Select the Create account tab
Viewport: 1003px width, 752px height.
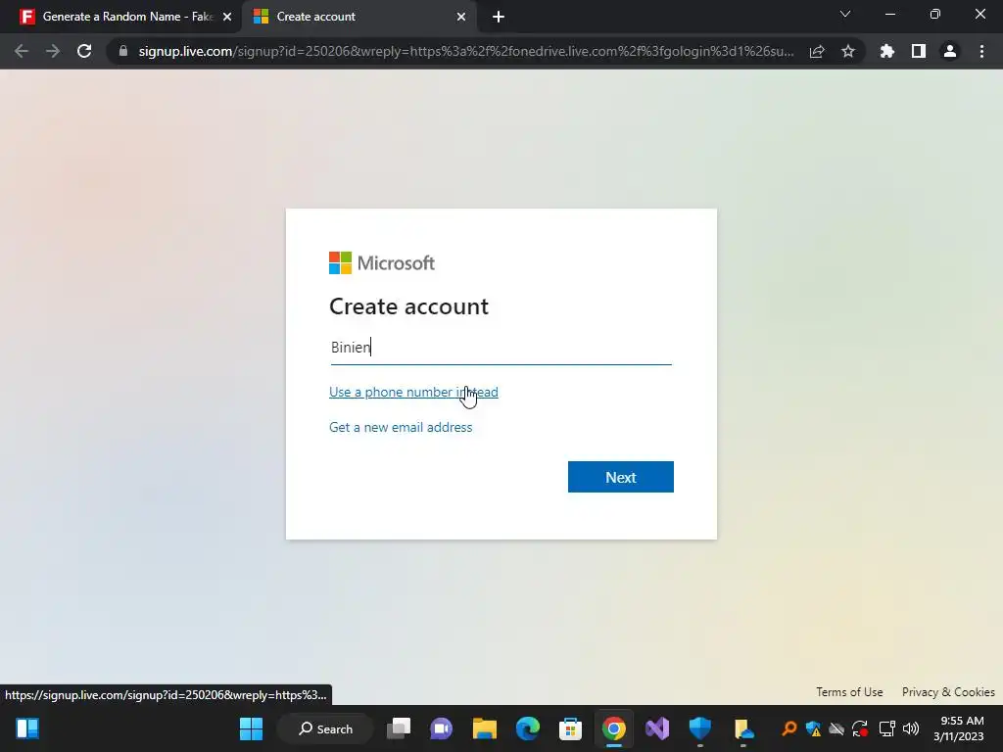pos(358,17)
